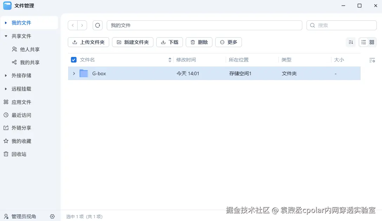The image size is (382, 221).
Task: Expand 远程挂载 tree arrow
Action: click(x=6, y=89)
